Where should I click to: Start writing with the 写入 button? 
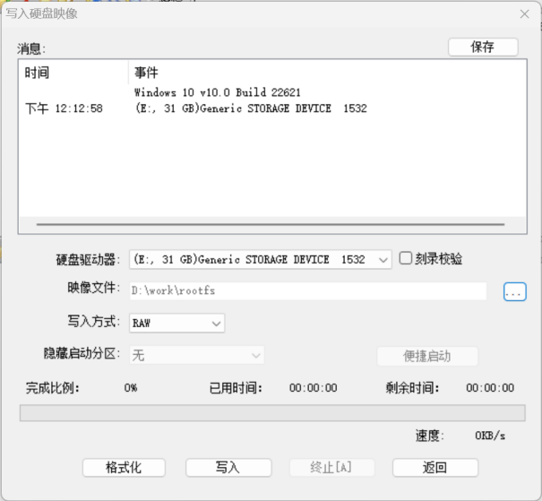[x=228, y=468]
